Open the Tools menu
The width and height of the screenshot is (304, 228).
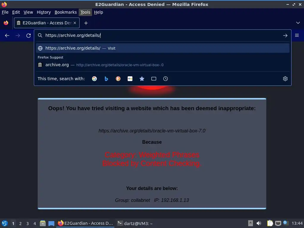coord(85,12)
